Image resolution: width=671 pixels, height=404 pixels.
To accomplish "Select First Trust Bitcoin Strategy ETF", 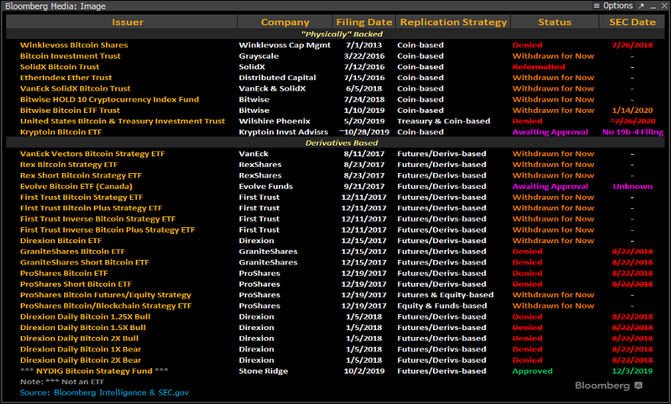I will [82, 197].
